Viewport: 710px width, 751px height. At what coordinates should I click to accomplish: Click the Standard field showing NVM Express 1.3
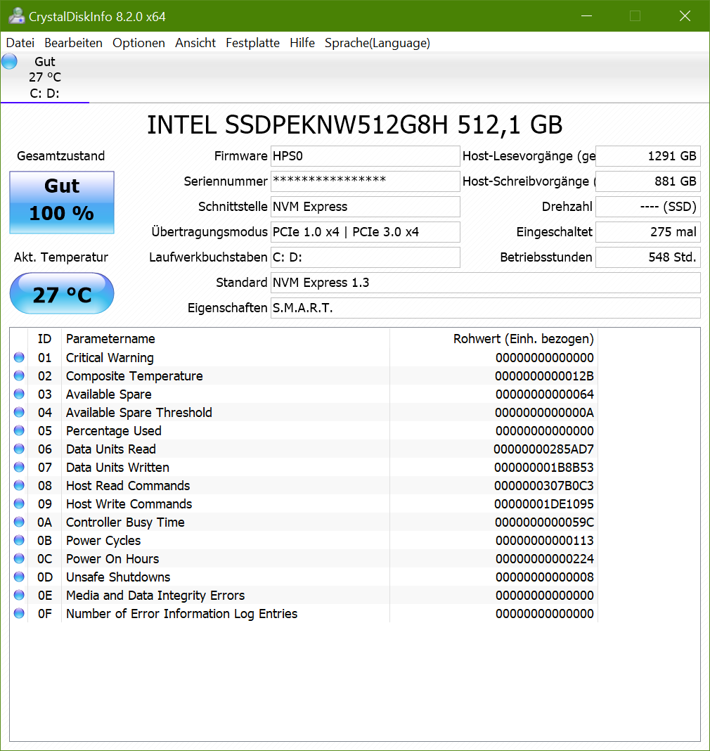tap(486, 283)
